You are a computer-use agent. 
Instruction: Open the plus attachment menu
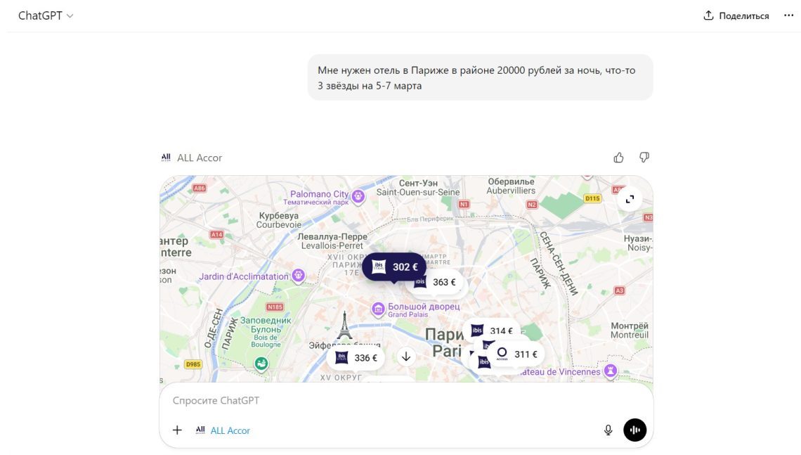pos(177,430)
